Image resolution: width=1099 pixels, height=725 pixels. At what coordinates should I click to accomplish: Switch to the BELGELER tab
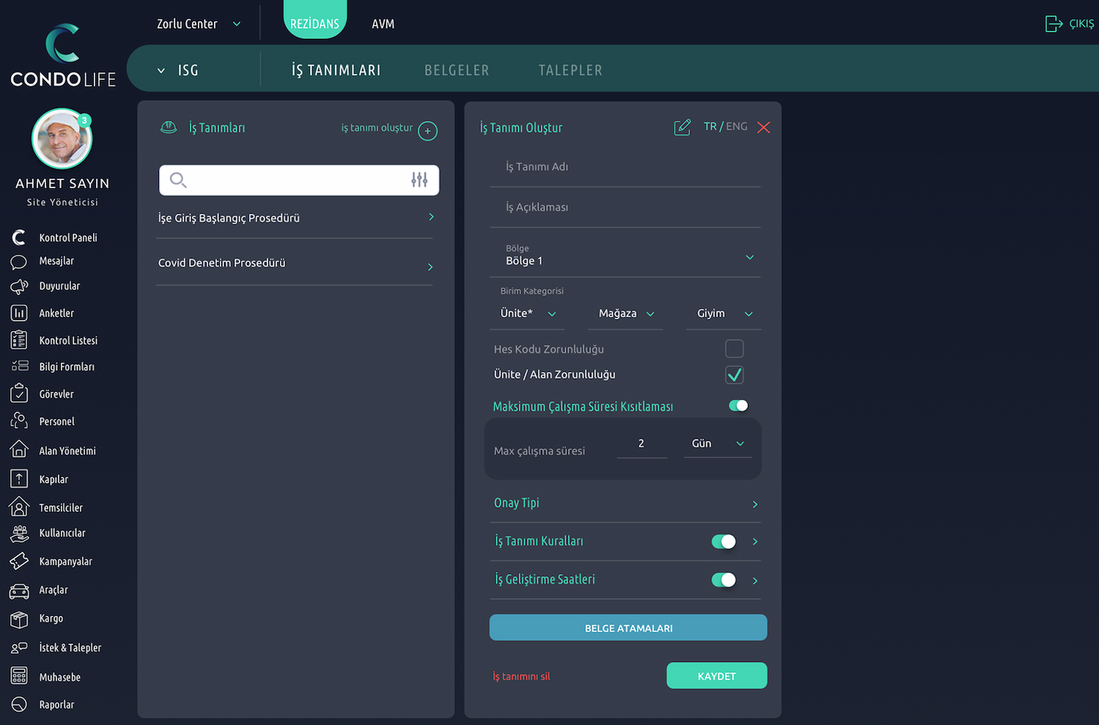(456, 70)
